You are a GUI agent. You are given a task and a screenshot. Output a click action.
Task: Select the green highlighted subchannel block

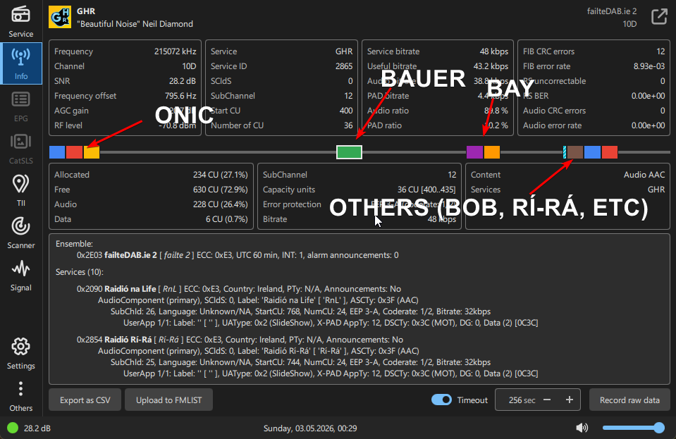pos(349,152)
